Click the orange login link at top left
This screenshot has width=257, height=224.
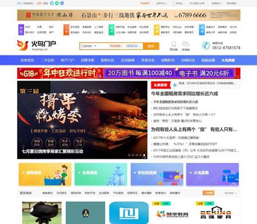39,3
